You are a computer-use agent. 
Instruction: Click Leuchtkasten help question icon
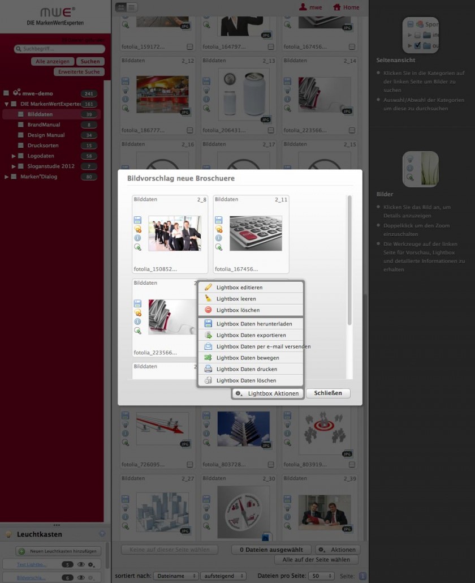pos(102,534)
